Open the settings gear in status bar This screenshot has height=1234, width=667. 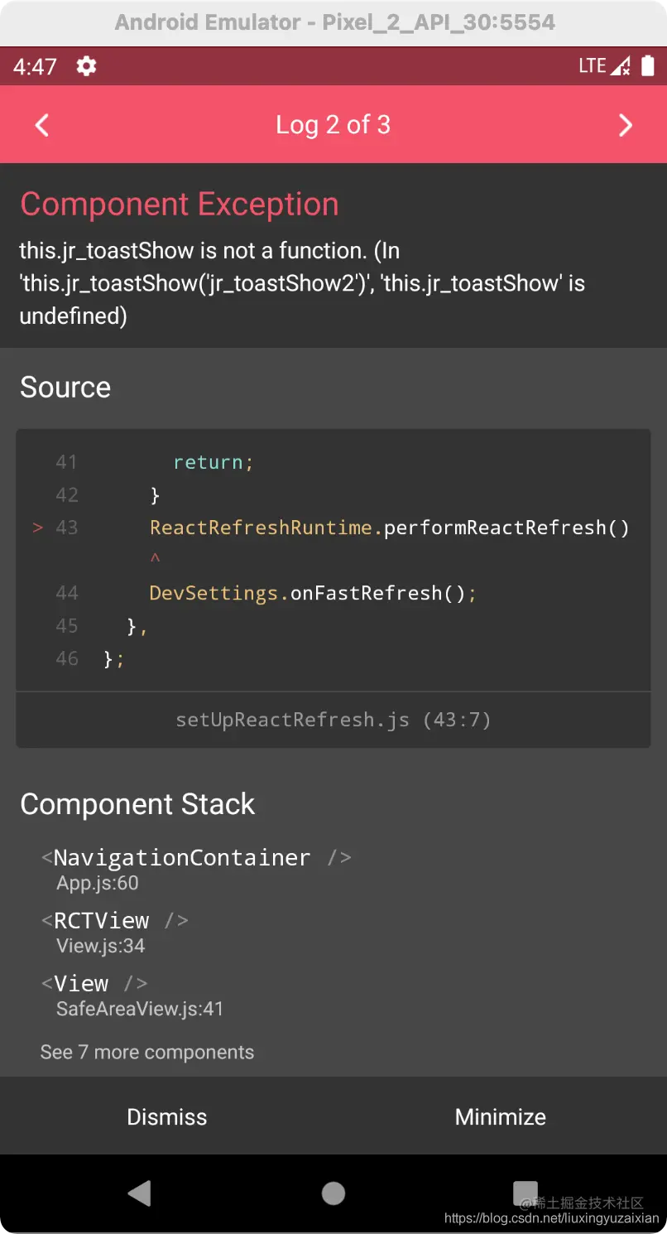pyautogui.click(x=86, y=66)
